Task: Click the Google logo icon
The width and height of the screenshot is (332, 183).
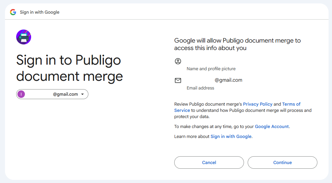Action: tap(13, 12)
